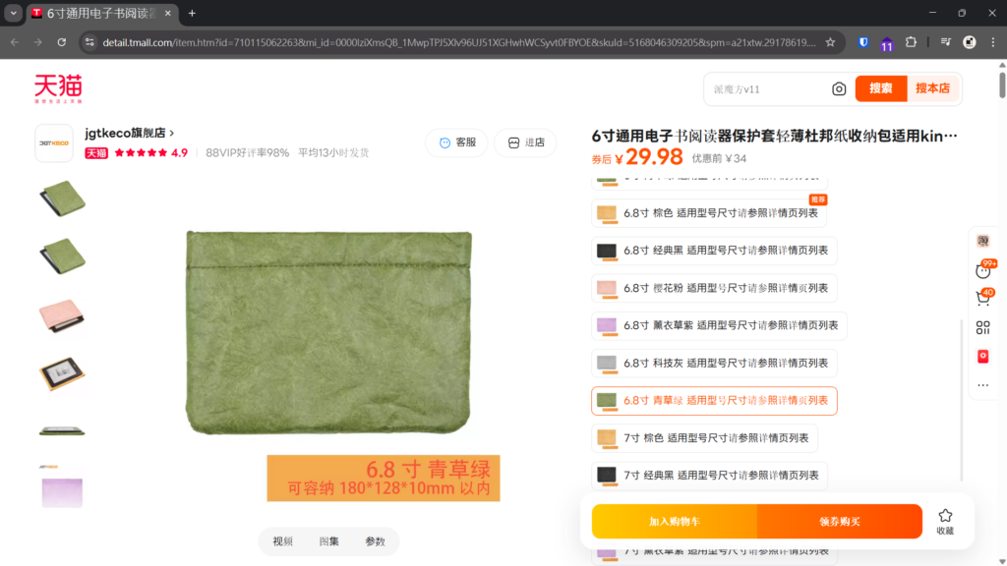The image size is (1007, 566).
Task: Choose the 7寸 棕色 variant
Action: pos(704,437)
